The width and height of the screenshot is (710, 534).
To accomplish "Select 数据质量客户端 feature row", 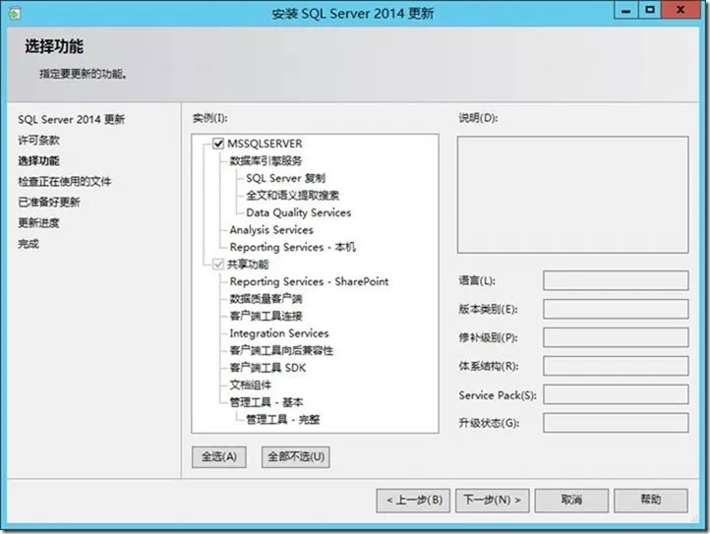I will point(266,299).
